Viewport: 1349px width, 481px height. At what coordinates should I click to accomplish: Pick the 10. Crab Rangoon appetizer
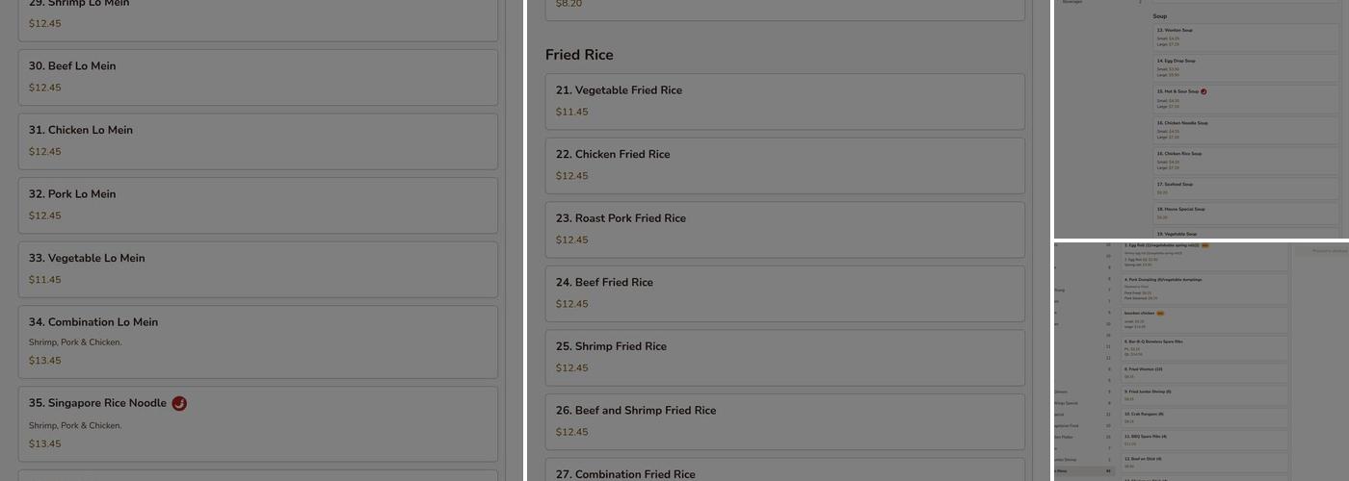click(x=1204, y=418)
